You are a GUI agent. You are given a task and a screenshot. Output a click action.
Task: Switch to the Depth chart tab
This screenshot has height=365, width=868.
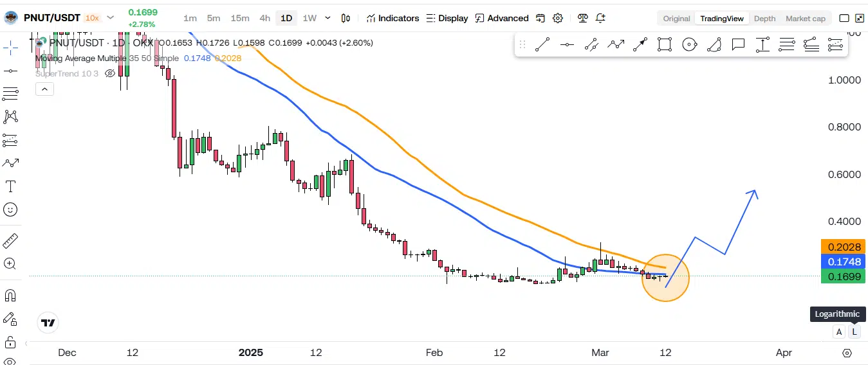point(764,19)
